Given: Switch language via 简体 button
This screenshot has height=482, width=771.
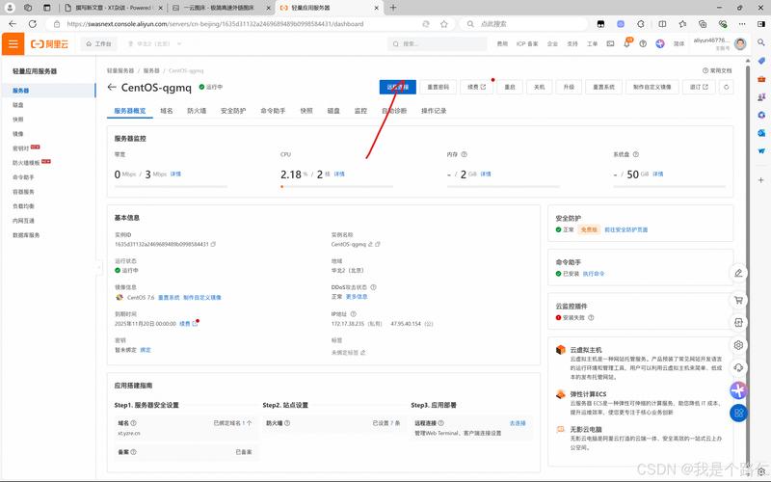Looking at the screenshot, I should tap(679, 43).
